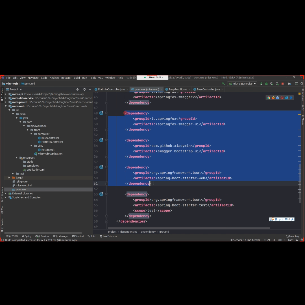Stop the running application with the red square

pyautogui.click(x=283, y=84)
